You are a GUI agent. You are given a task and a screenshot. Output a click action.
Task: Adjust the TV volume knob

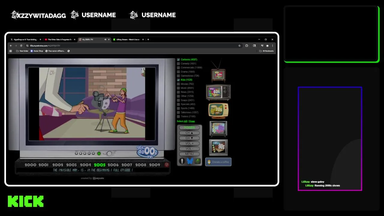click(109, 154)
